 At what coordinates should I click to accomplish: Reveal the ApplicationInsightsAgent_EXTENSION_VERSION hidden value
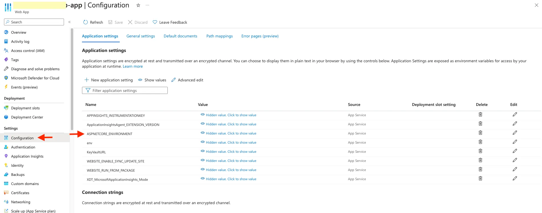click(x=229, y=124)
